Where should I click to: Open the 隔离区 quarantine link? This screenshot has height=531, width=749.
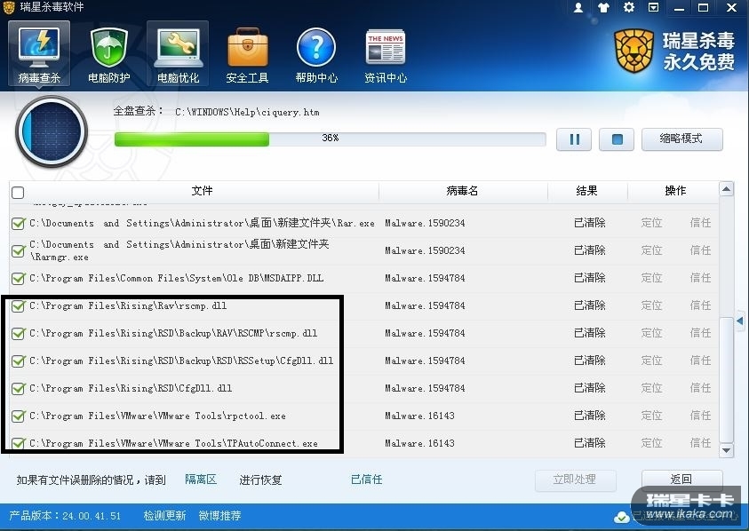[201, 479]
